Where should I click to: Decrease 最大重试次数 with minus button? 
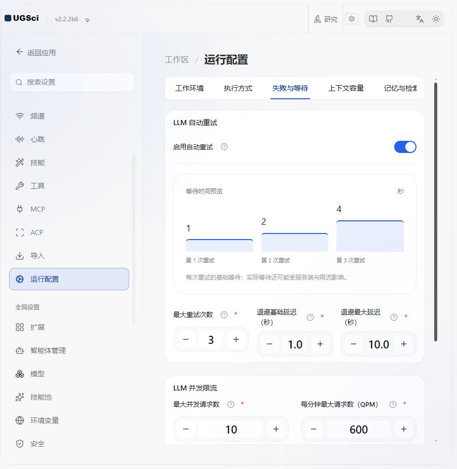pos(186,339)
